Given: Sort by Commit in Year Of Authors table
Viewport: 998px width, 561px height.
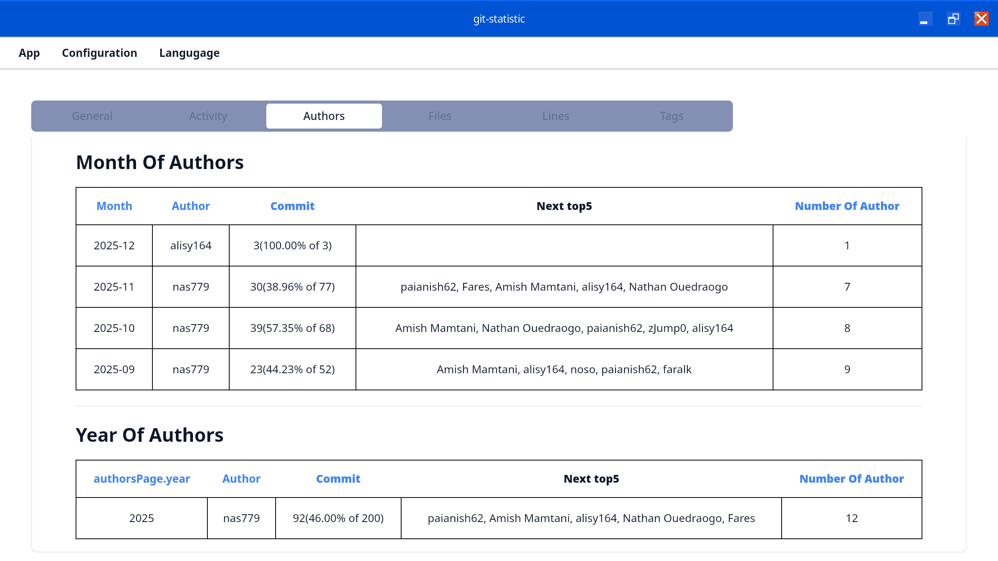Looking at the screenshot, I should 338,478.
